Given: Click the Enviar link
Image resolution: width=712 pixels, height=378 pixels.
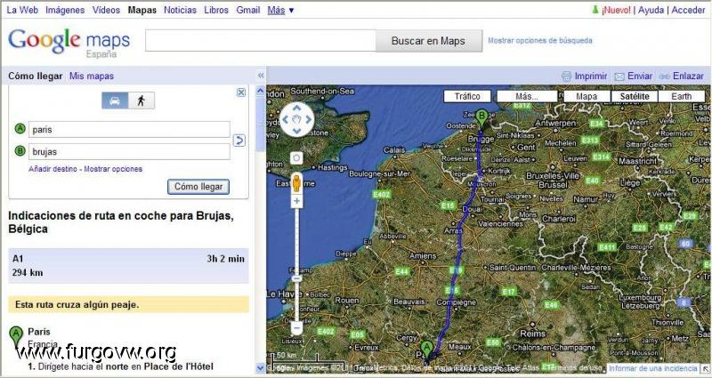Looking at the screenshot, I should coord(640,76).
